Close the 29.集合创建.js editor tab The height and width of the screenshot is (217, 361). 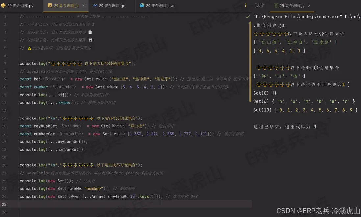pyautogui.click(x=83, y=5)
